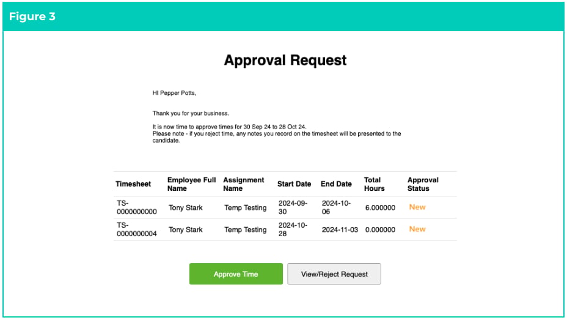
Task: Click start date 2024-09-30
Action: click(x=293, y=207)
